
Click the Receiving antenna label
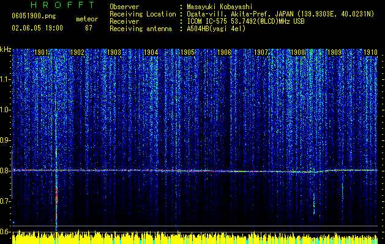click(x=141, y=29)
